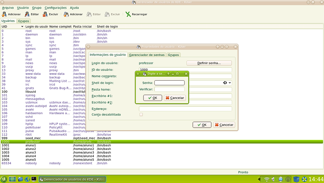The width and height of the screenshot is (324, 183).
Task: Open the terminal icon in taskbar
Action: coord(34,179)
